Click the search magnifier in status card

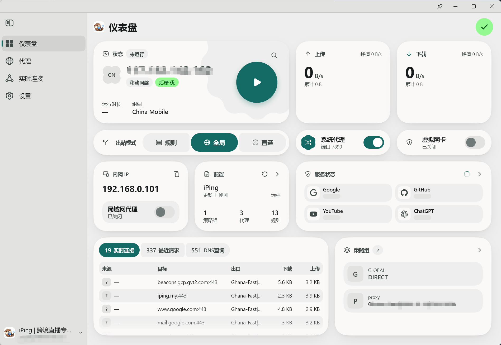click(x=274, y=55)
